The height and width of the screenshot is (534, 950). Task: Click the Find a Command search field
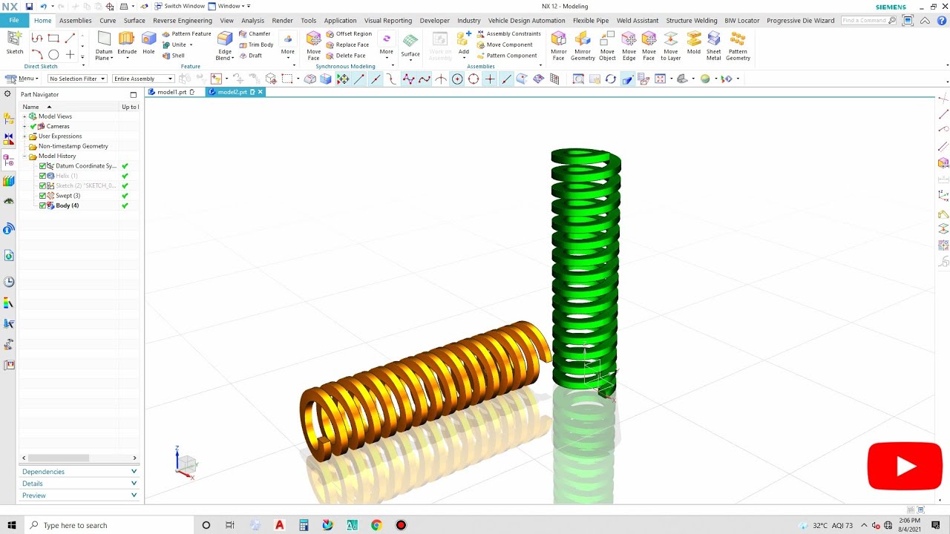pyautogui.click(x=868, y=21)
